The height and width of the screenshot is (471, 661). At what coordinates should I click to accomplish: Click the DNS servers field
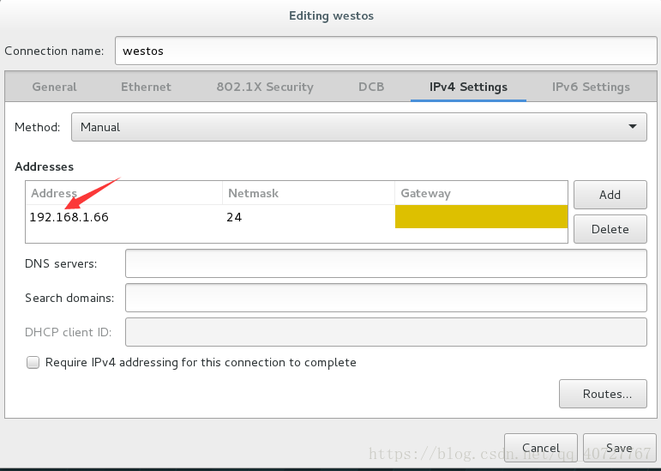tap(386, 263)
